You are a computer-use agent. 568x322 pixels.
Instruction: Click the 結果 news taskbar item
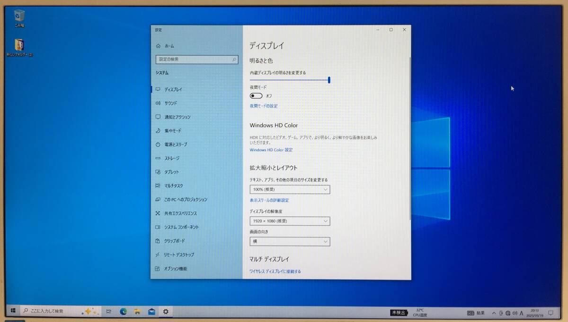477,313
